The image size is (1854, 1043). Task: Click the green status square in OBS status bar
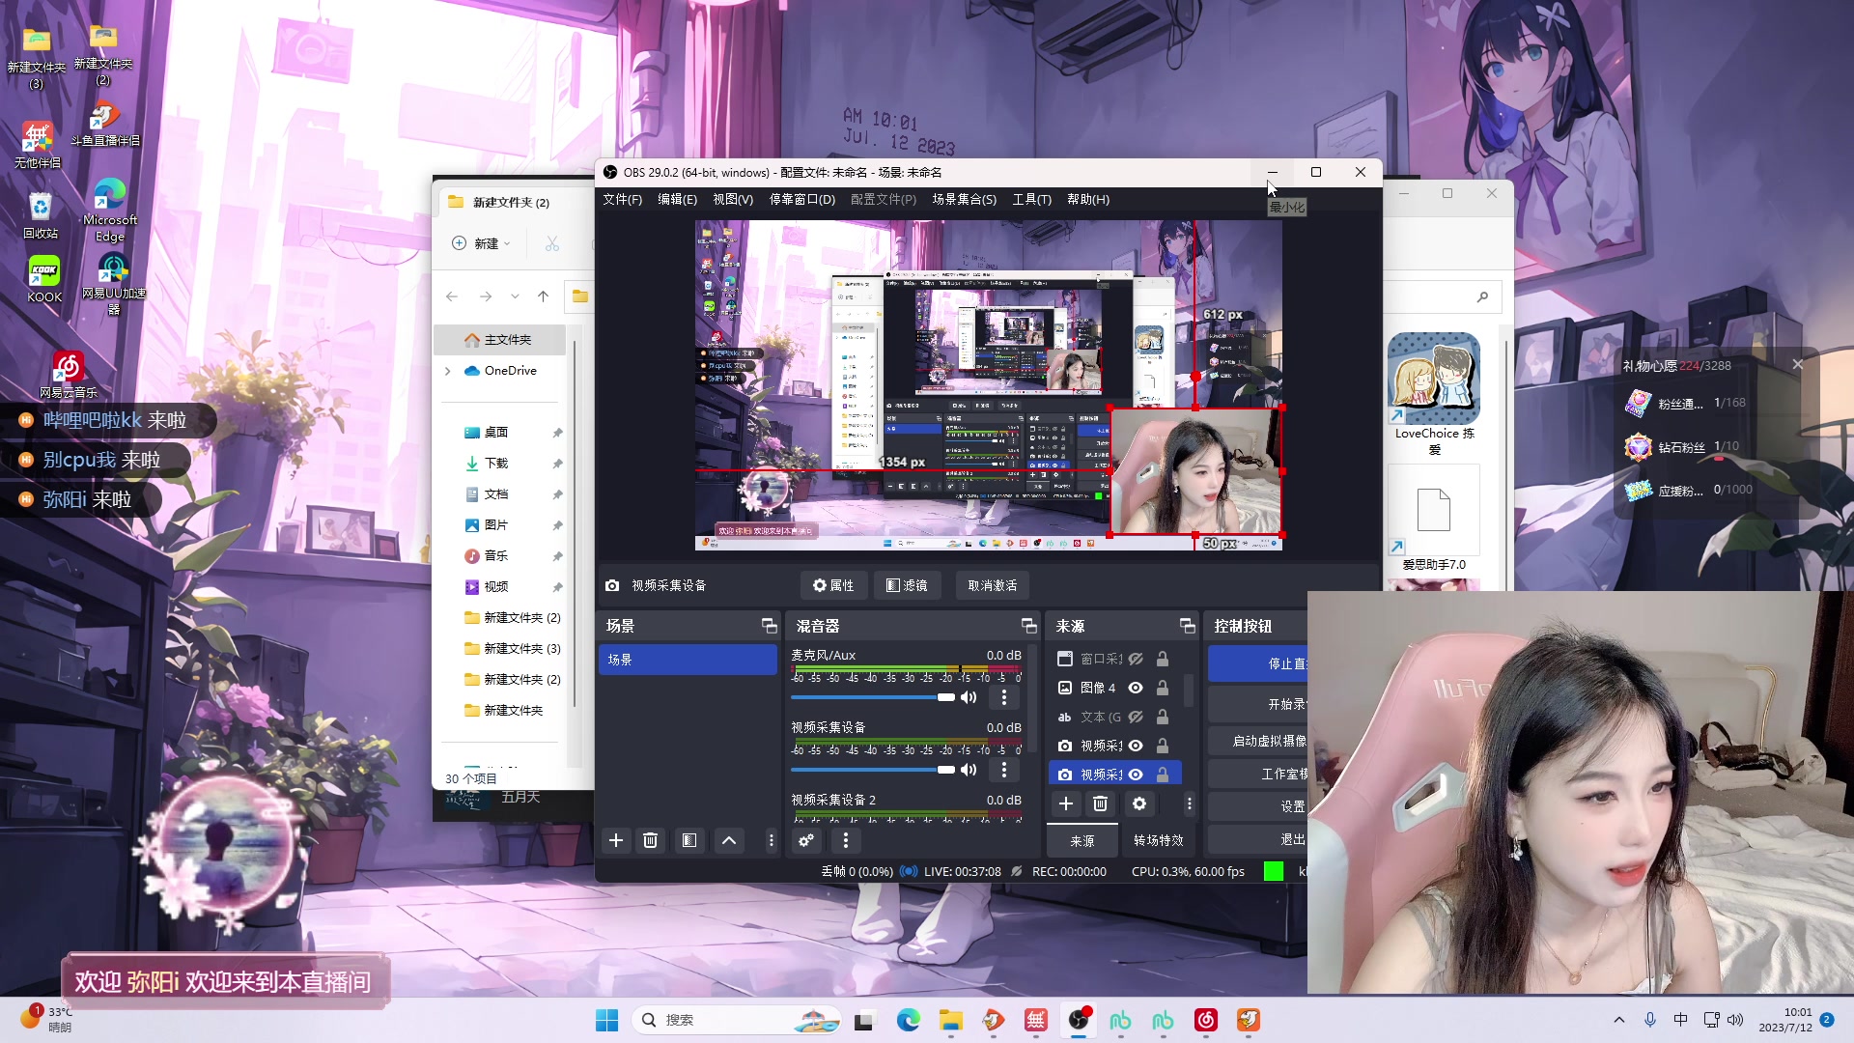[x=1274, y=871]
